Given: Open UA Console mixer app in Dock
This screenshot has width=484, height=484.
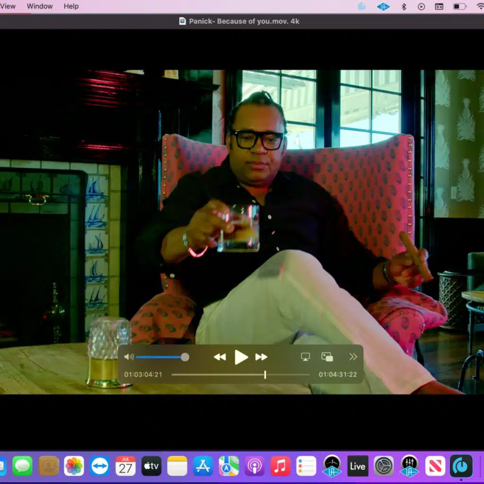Looking at the screenshot, I should coord(409,466).
